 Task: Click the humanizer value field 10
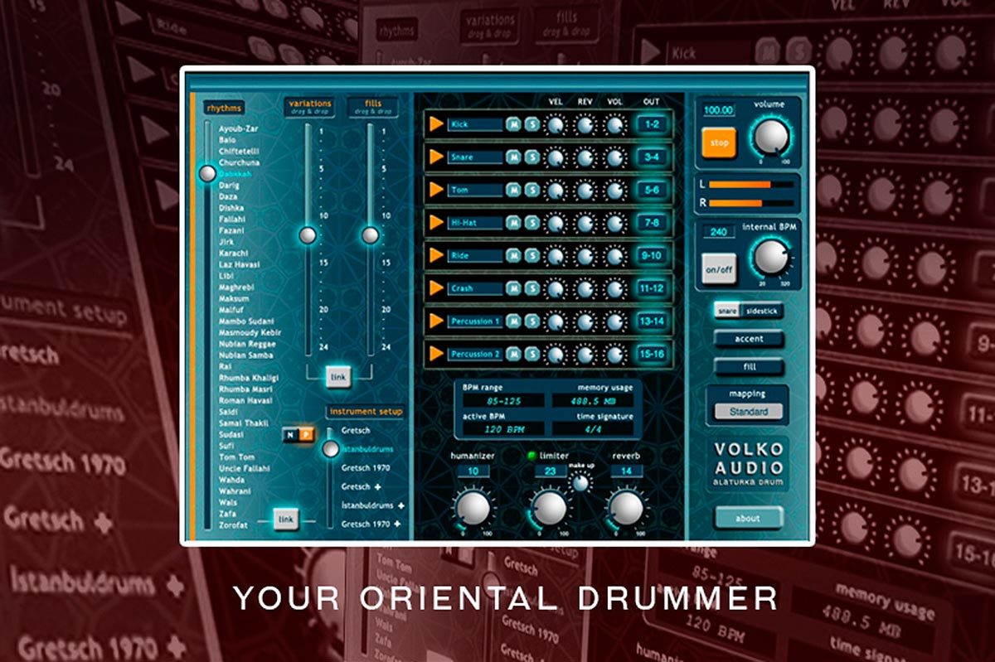point(473,471)
